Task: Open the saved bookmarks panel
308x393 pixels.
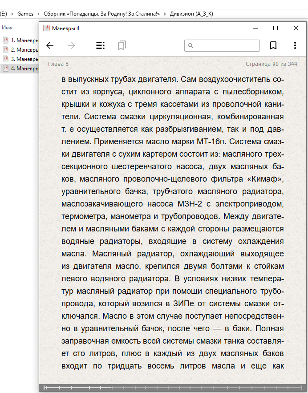Action: coord(122,45)
